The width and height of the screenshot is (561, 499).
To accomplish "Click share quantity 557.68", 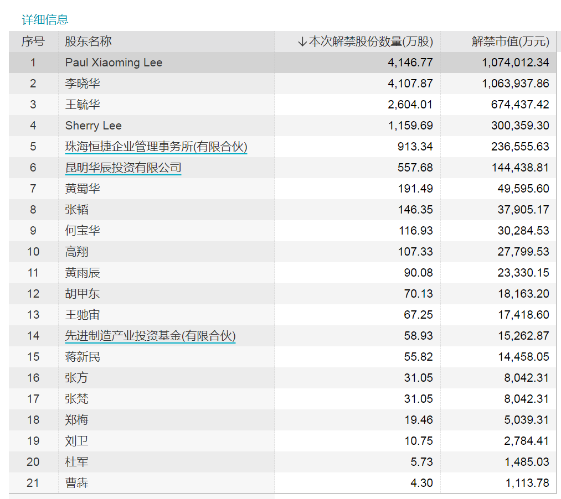I will [415, 168].
